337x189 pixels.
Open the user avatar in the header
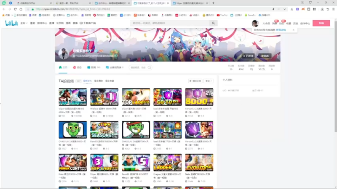(255, 23)
